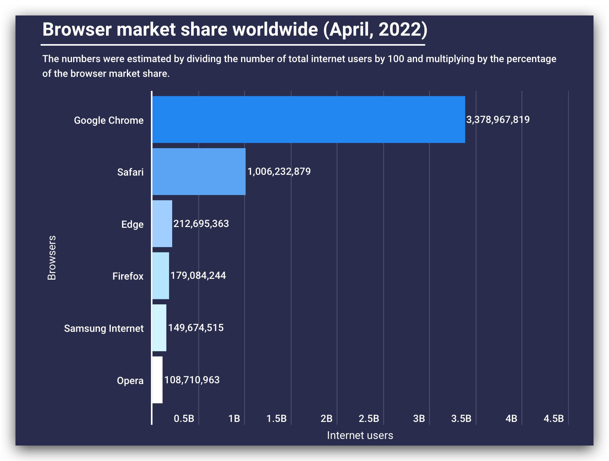Image resolution: width=609 pixels, height=461 pixels.
Task: Click the Firefox bar in chart
Action: point(161,276)
